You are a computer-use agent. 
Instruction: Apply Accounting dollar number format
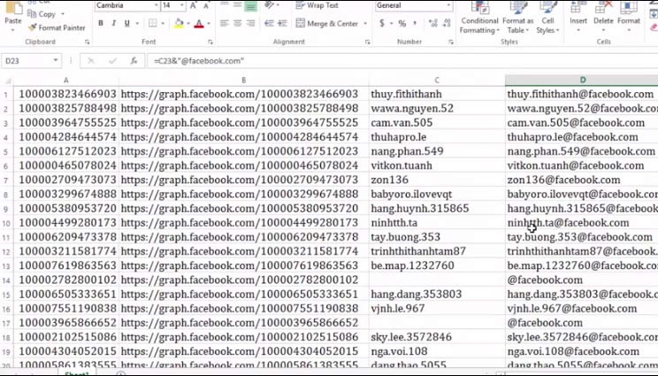[382, 24]
